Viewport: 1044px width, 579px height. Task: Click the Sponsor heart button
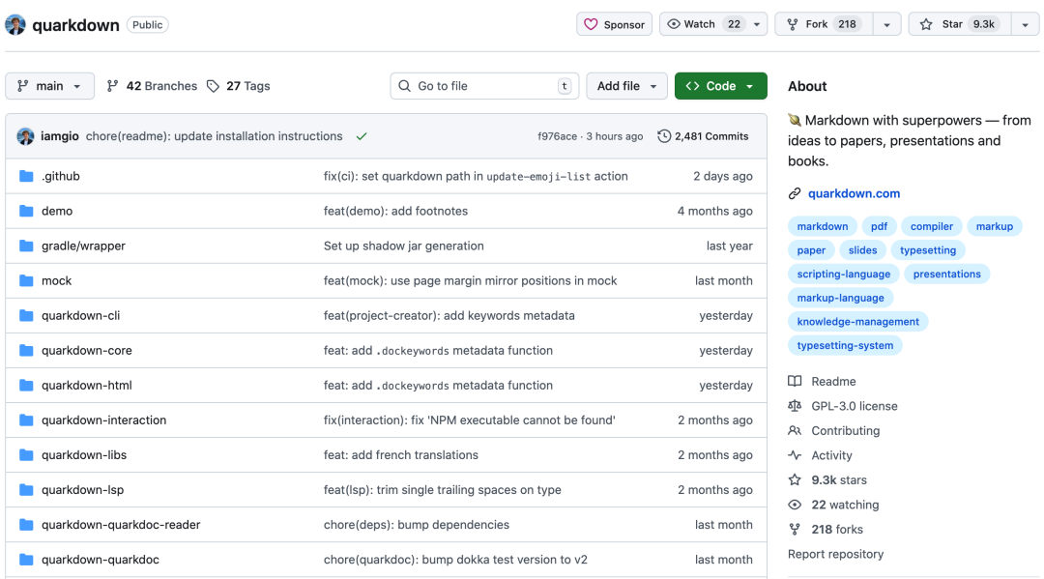(x=614, y=24)
